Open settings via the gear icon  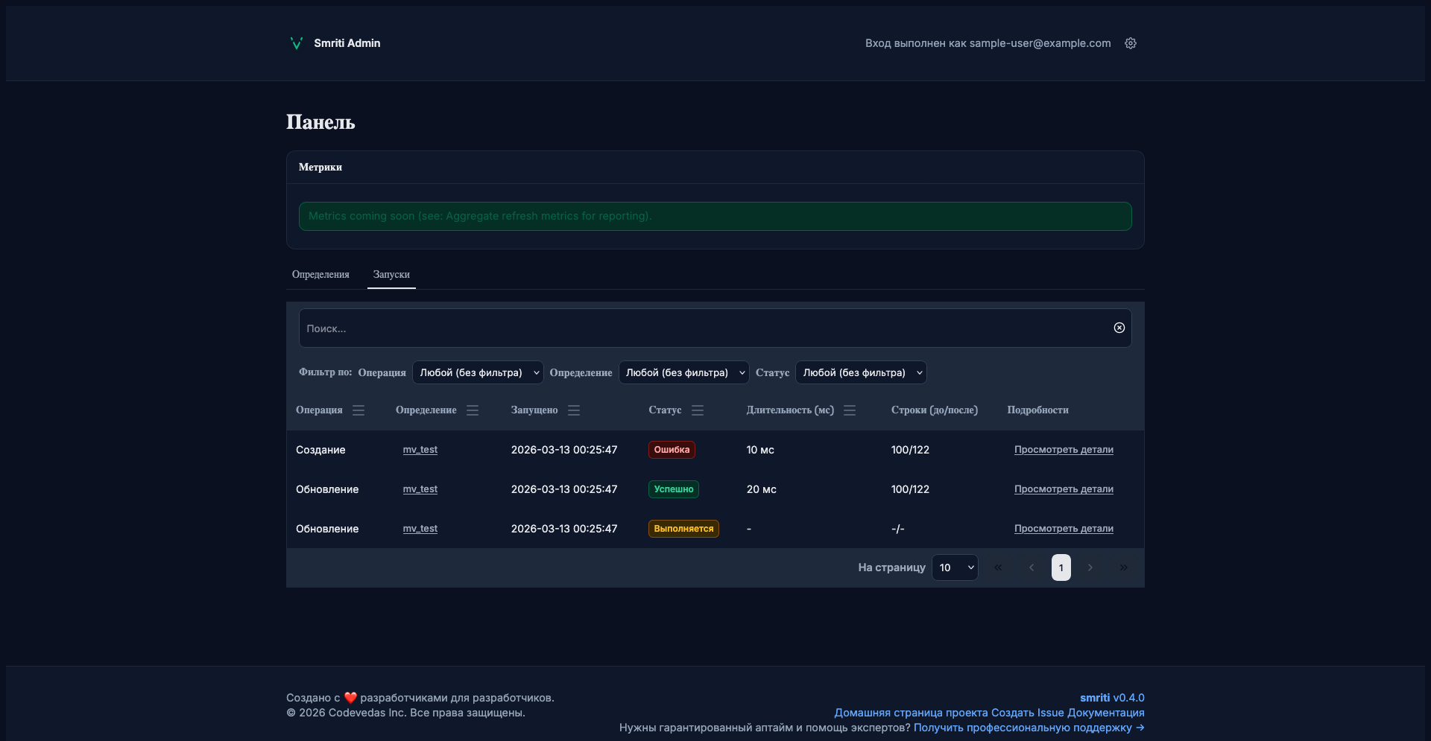click(x=1131, y=43)
